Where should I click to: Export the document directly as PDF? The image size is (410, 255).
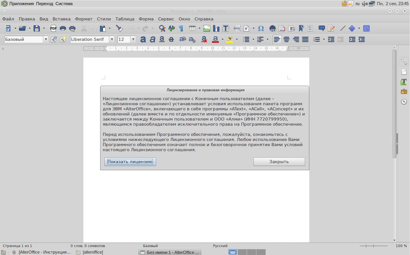pyautogui.click(x=53, y=28)
